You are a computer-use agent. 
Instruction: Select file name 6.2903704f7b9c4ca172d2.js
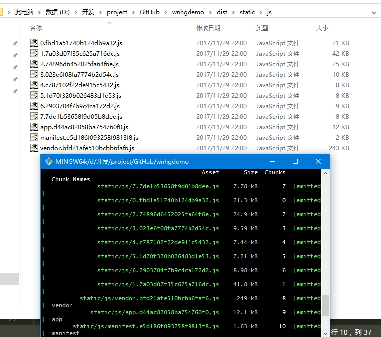pos(80,106)
